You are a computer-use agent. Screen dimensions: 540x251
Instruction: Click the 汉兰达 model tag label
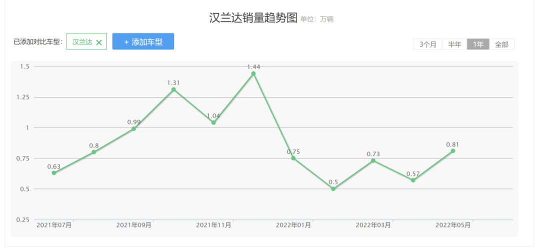(82, 42)
